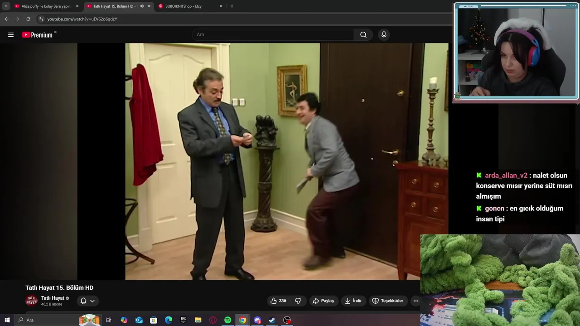Go forward in browser history
Screen dimensions: 580x326
point(17,19)
